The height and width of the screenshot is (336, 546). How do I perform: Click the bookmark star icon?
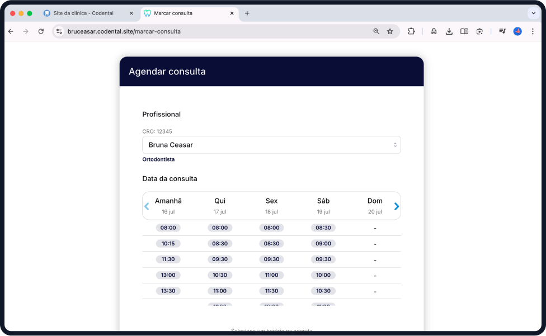tap(390, 31)
